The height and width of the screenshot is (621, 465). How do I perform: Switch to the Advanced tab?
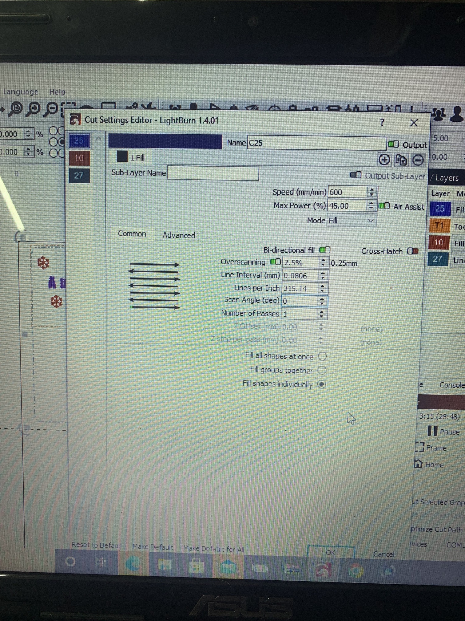179,235
